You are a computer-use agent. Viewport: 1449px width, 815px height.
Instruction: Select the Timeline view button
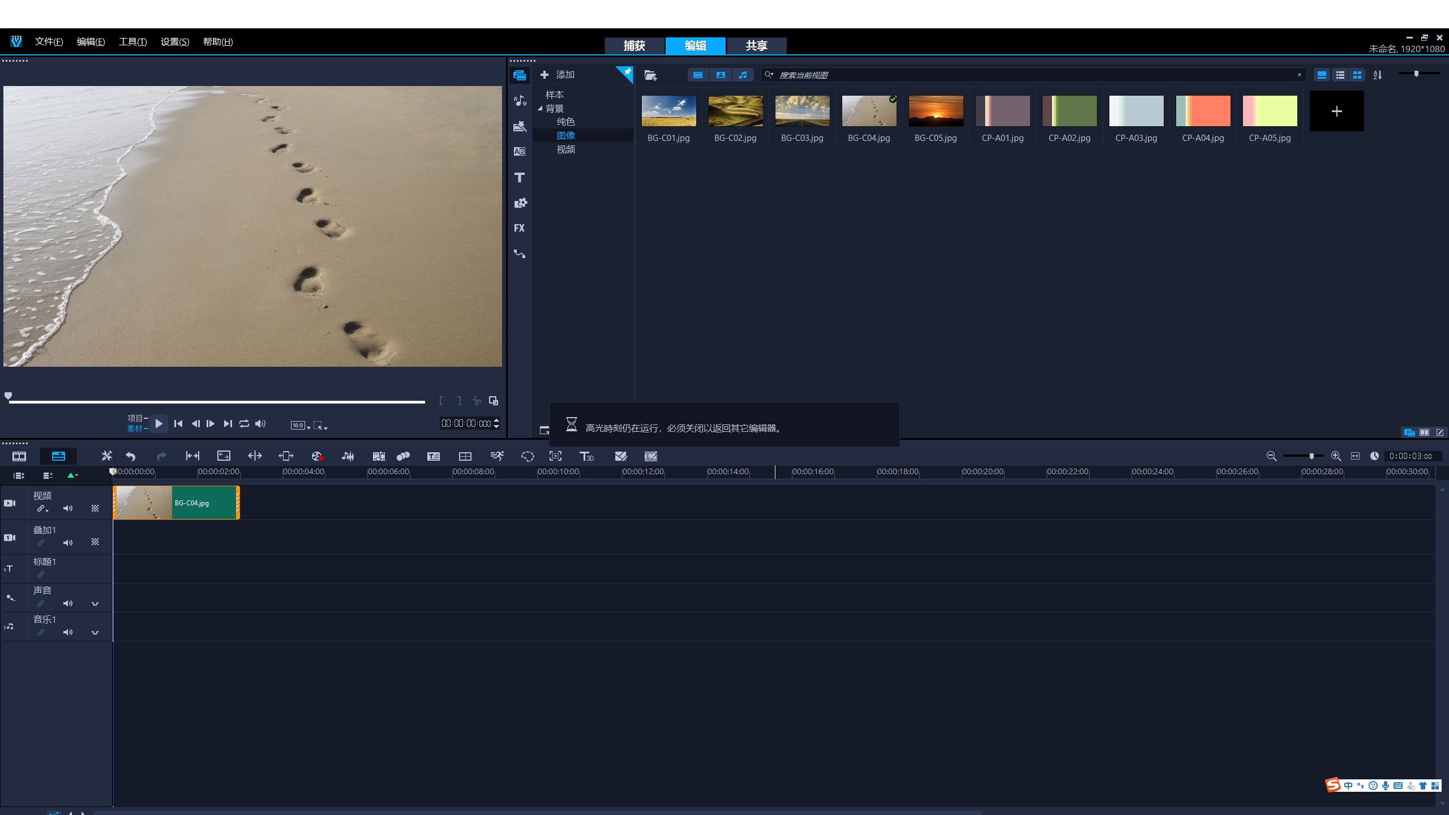click(x=58, y=456)
